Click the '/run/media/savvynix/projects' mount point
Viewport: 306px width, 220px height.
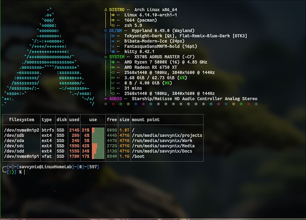[x=167, y=135]
